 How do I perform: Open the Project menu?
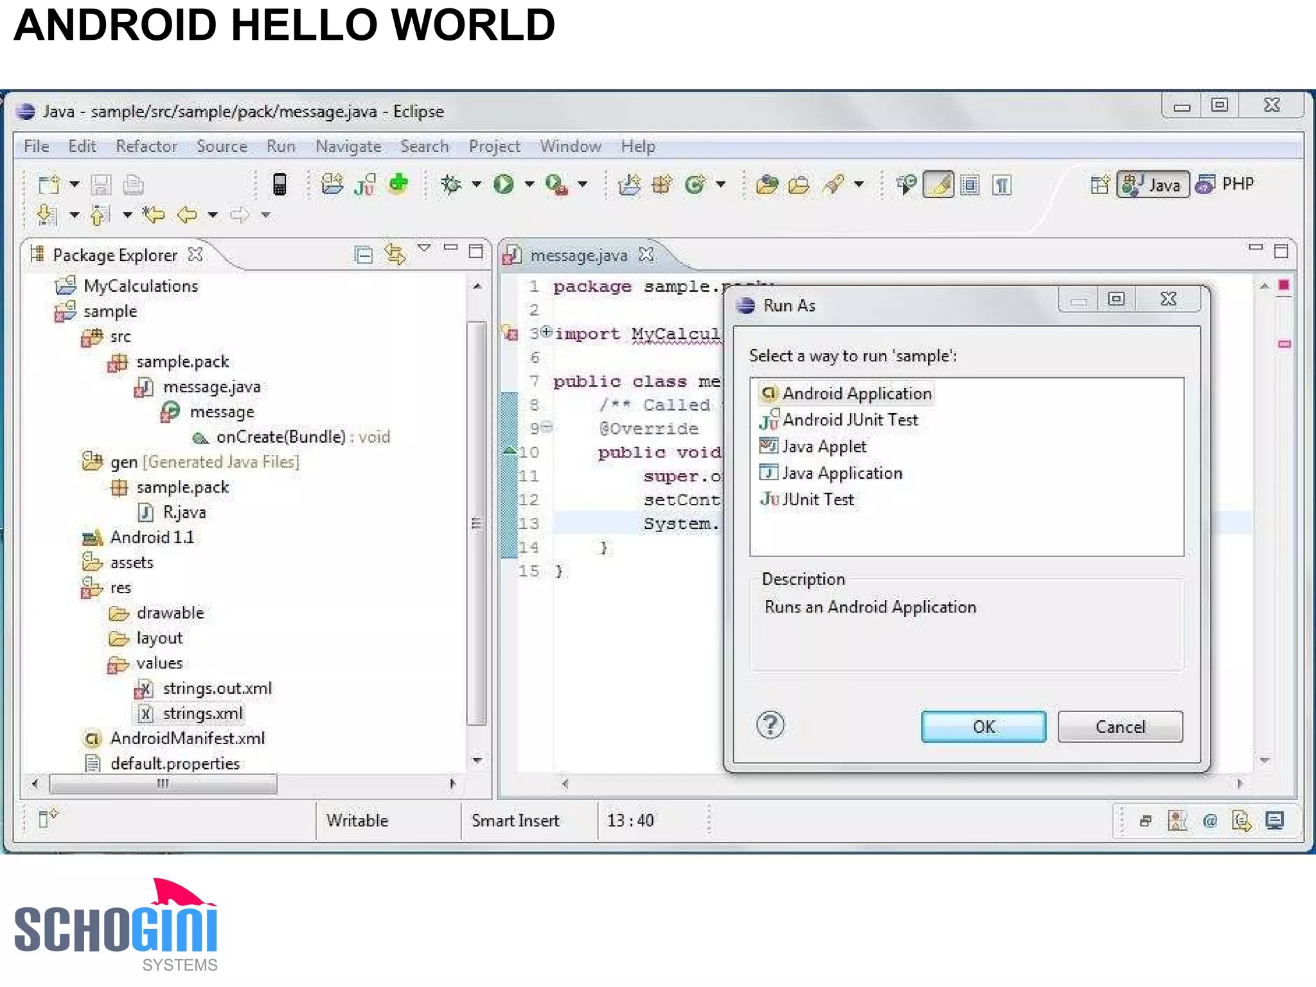(x=494, y=147)
